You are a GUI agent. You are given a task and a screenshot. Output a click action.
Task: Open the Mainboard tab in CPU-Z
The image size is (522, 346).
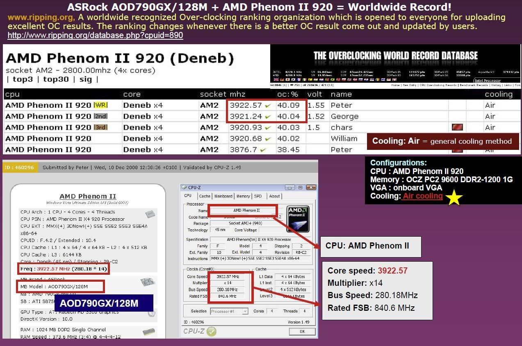[x=223, y=196]
